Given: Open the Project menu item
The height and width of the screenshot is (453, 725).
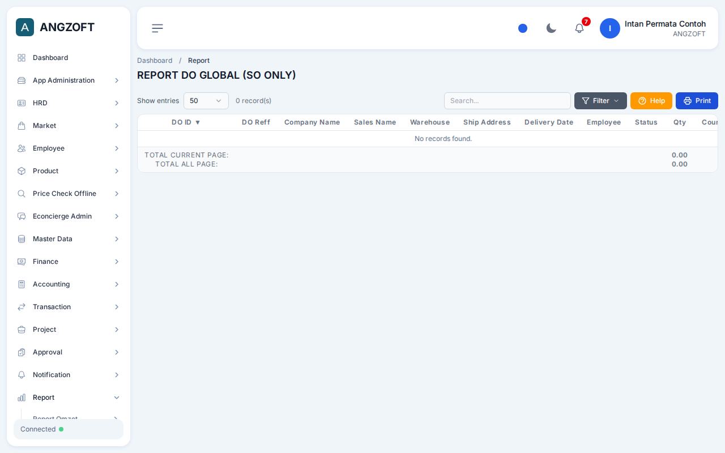Looking at the screenshot, I should (69, 330).
